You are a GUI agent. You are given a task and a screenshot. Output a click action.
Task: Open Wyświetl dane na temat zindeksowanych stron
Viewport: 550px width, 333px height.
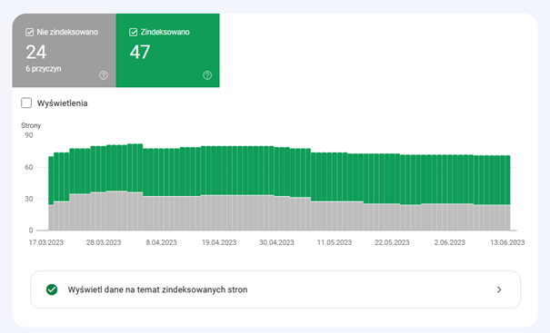[275, 289]
